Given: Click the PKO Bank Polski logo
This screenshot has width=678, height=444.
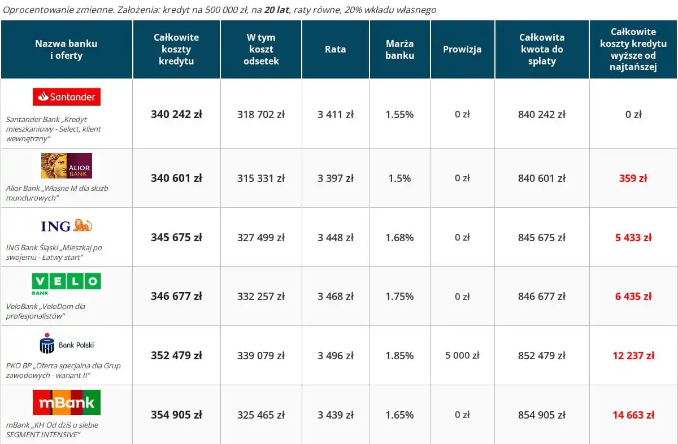Looking at the screenshot, I should pyautogui.click(x=67, y=343).
